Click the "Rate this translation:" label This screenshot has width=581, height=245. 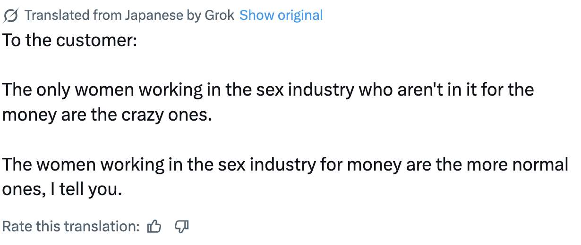click(71, 227)
